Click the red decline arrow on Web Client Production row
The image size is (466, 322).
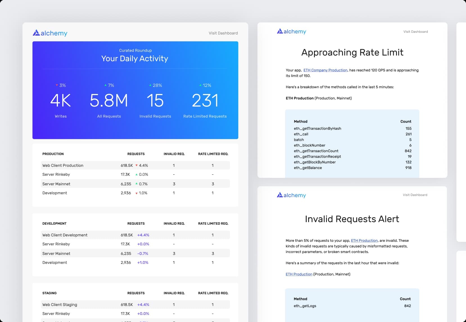pyautogui.click(x=136, y=165)
